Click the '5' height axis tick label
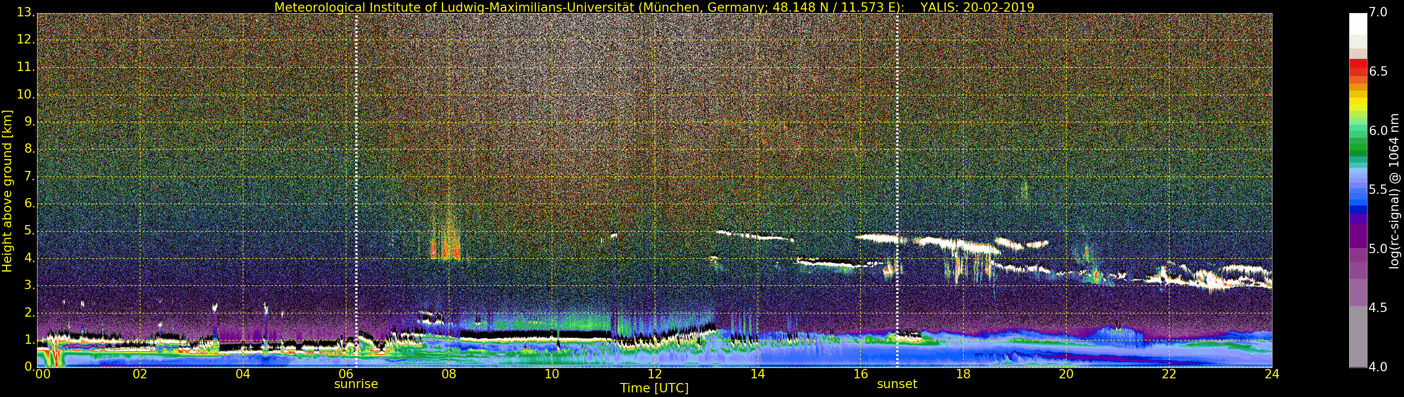This screenshot has height=397, width=1404. pos(30,231)
